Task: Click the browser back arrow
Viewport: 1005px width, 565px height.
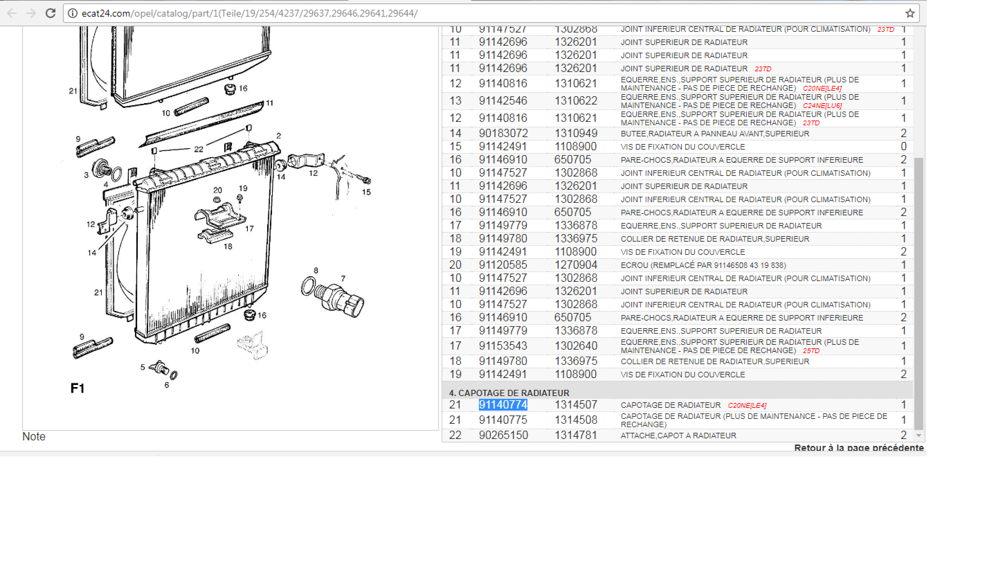Action: click(x=12, y=13)
